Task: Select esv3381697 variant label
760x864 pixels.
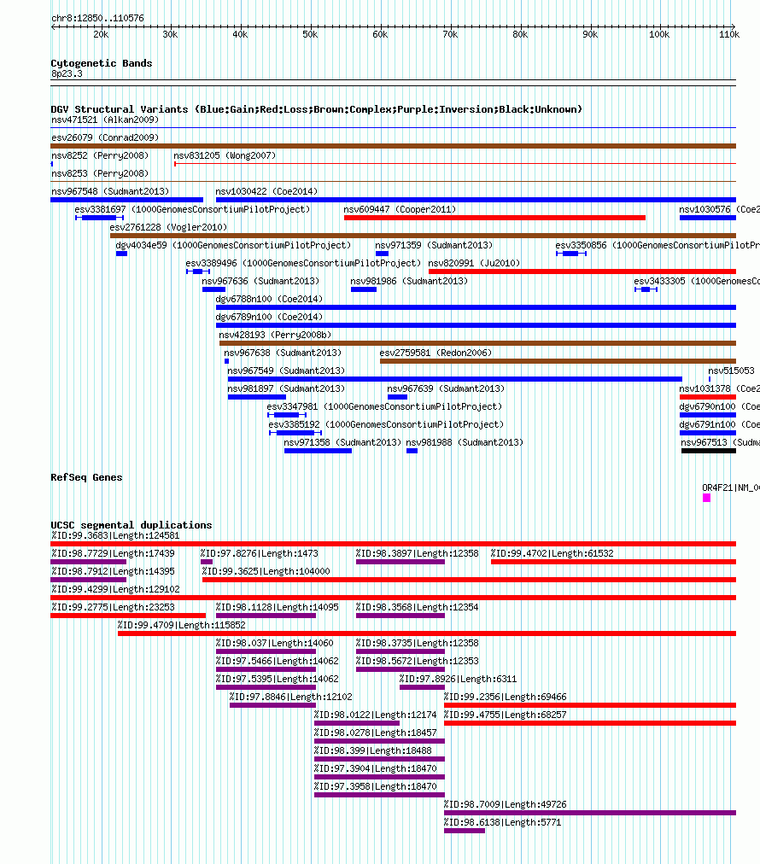Action: 192,209
